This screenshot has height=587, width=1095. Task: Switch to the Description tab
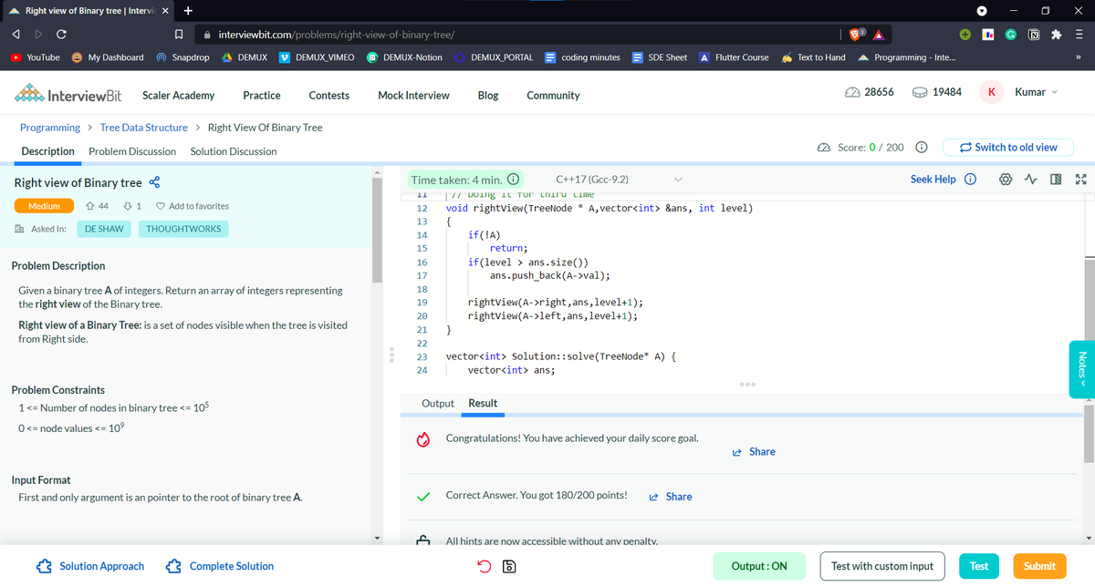[x=47, y=151]
